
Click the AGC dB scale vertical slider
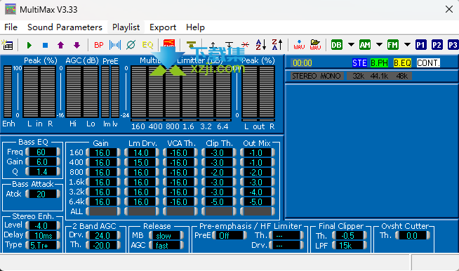[x=61, y=92]
